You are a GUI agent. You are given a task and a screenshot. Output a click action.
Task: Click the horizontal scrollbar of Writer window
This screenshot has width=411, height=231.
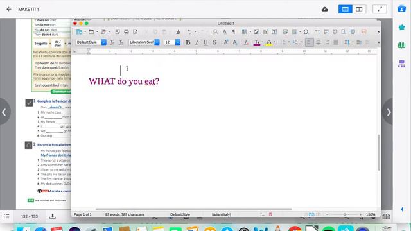tap(193, 209)
